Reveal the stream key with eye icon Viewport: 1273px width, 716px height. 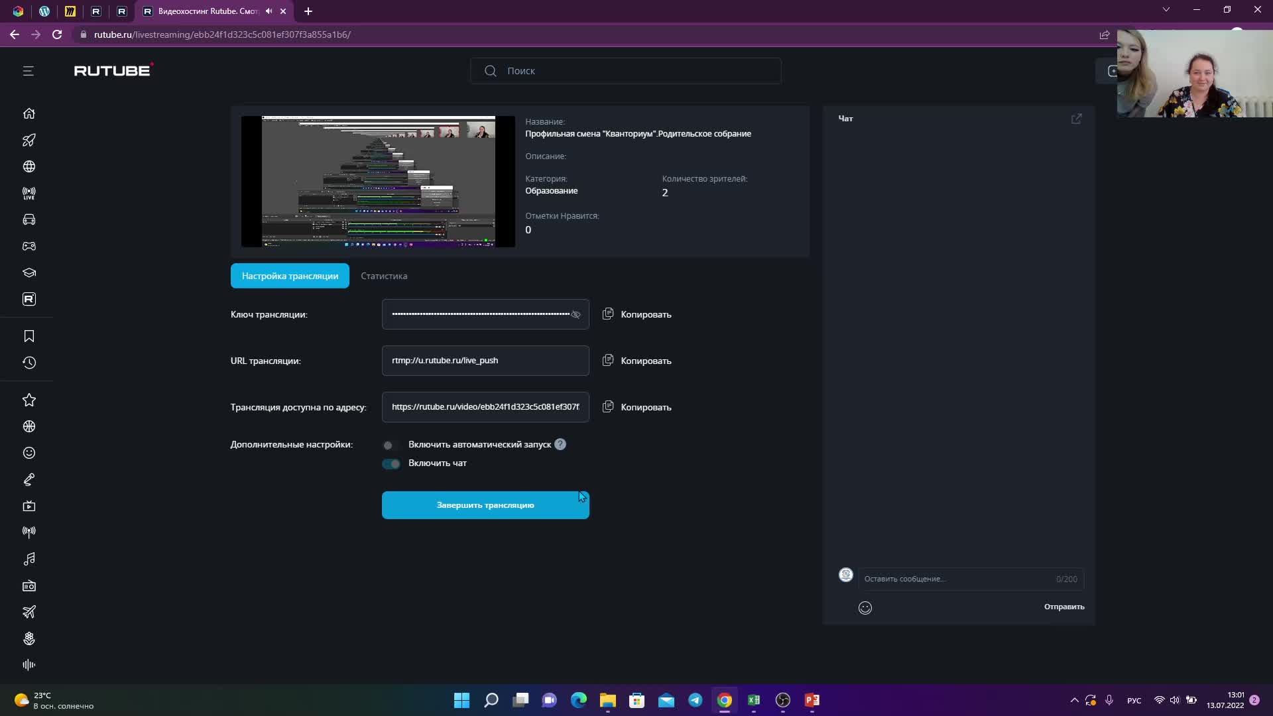tap(576, 314)
